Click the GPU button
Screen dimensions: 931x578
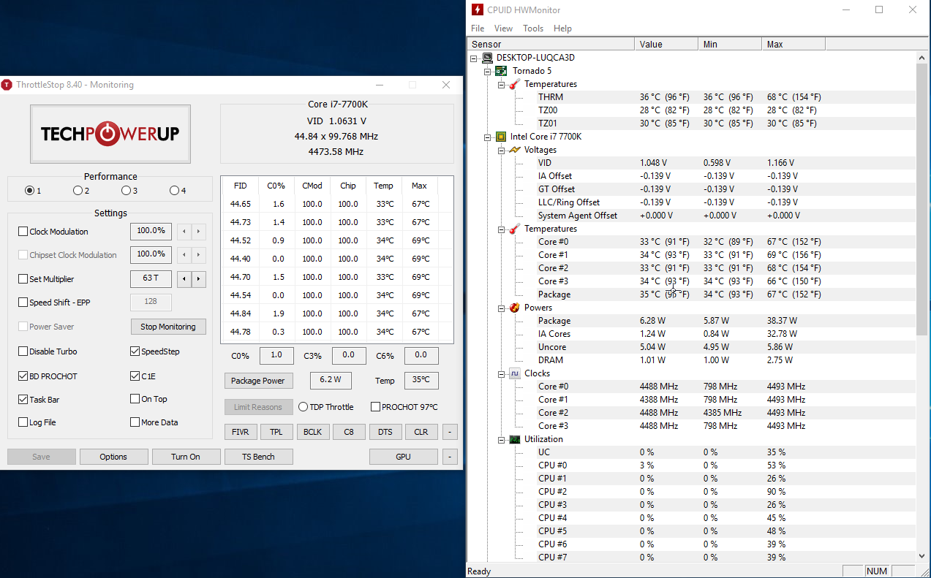(x=403, y=457)
